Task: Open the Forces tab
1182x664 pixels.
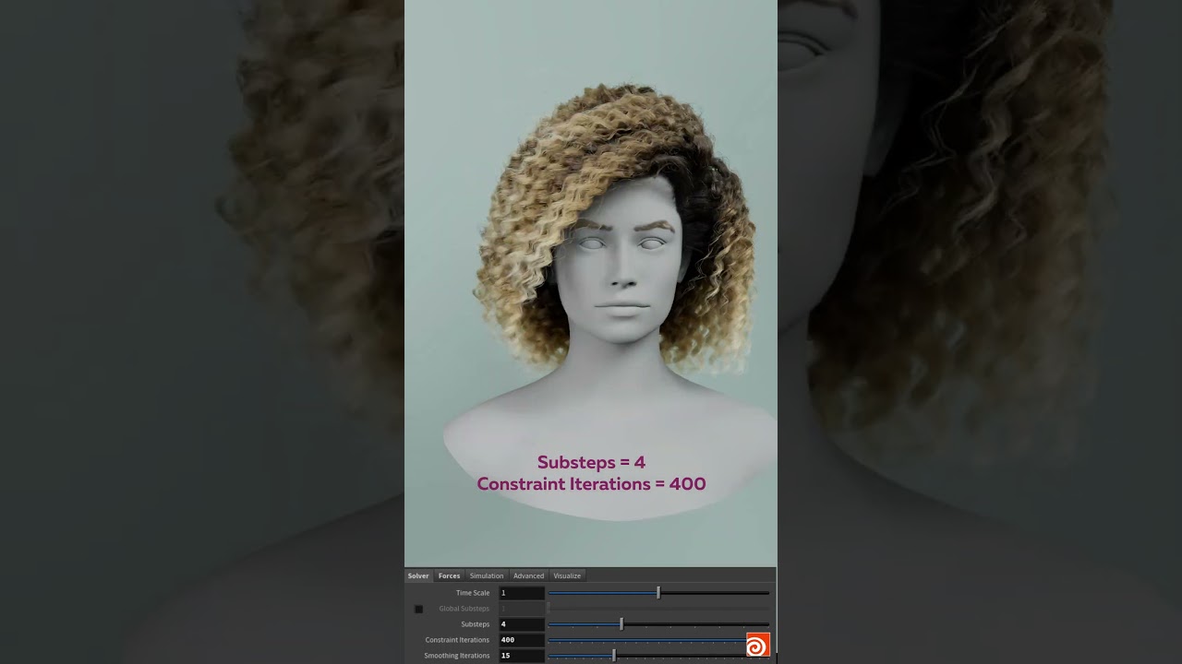Action: point(449,575)
